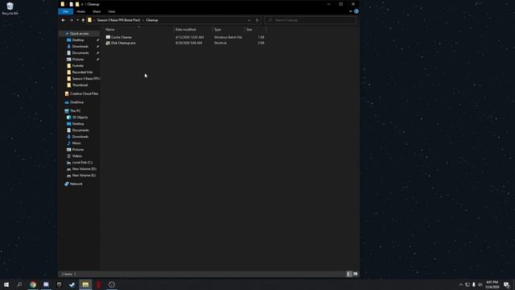Viewport: 515px width, 290px height.
Task: Open Network in the navigation pane
Action: [x=76, y=184]
